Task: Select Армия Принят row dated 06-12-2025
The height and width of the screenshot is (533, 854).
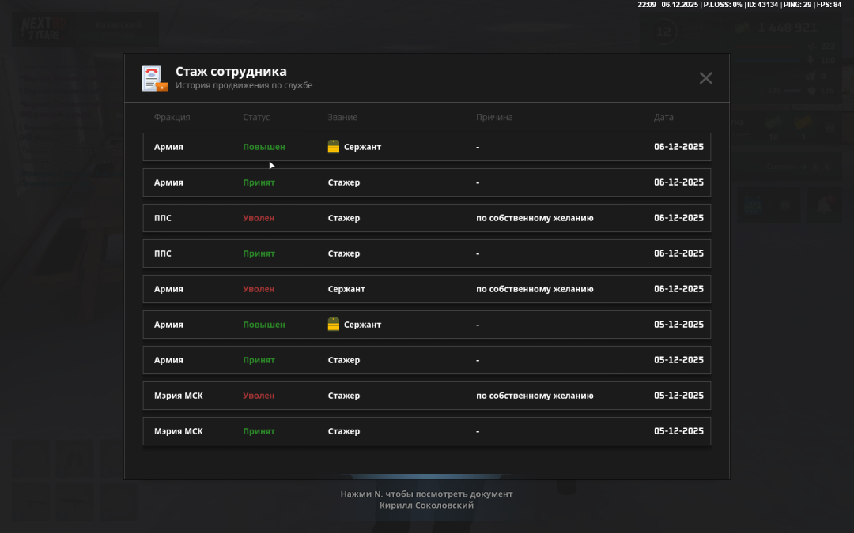Action: (426, 182)
